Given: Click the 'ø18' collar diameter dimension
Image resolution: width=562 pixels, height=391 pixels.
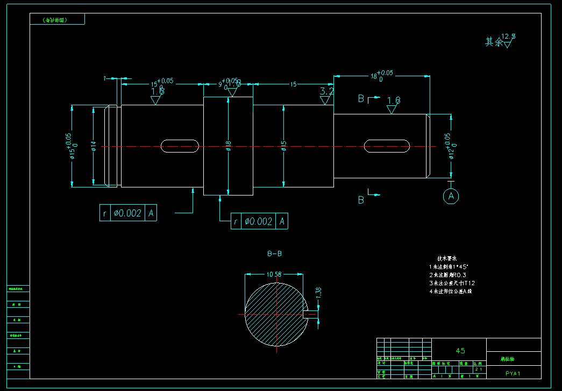Looking at the screenshot, I should [229, 146].
